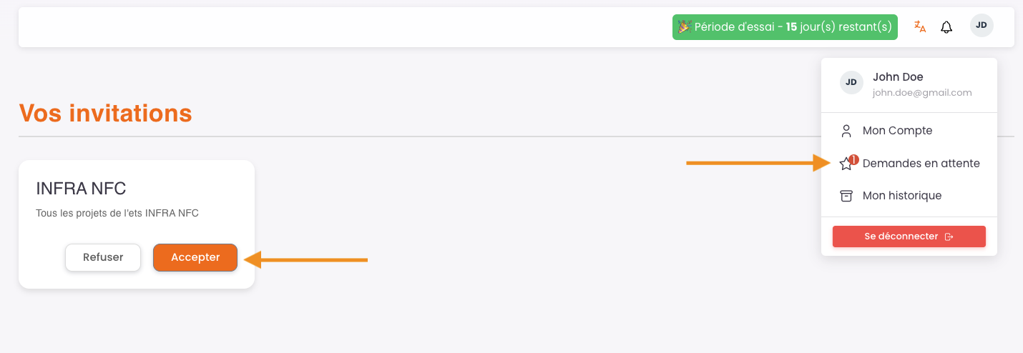Screen dimensions: 1023x353
Task: Click the archive box icon for history
Action: pos(846,196)
